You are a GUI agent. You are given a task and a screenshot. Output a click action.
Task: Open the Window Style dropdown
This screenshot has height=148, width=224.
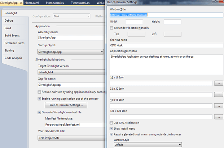pyautogui.click(x=148, y=144)
